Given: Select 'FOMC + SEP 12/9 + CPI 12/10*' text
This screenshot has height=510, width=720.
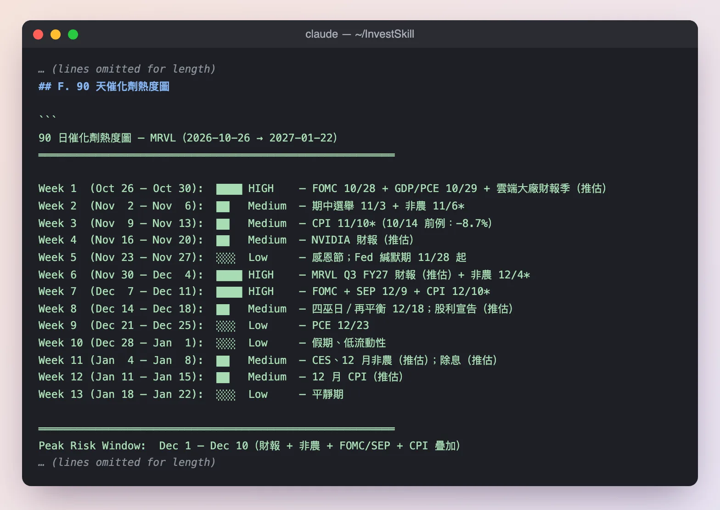Looking at the screenshot, I should (x=401, y=291).
